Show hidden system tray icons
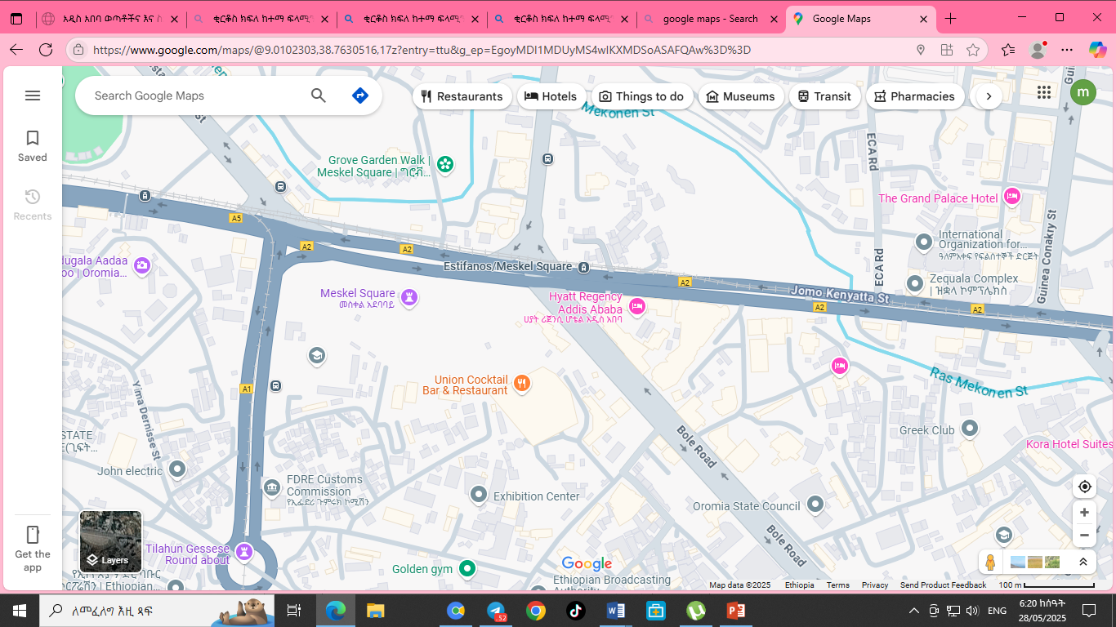 (x=914, y=611)
